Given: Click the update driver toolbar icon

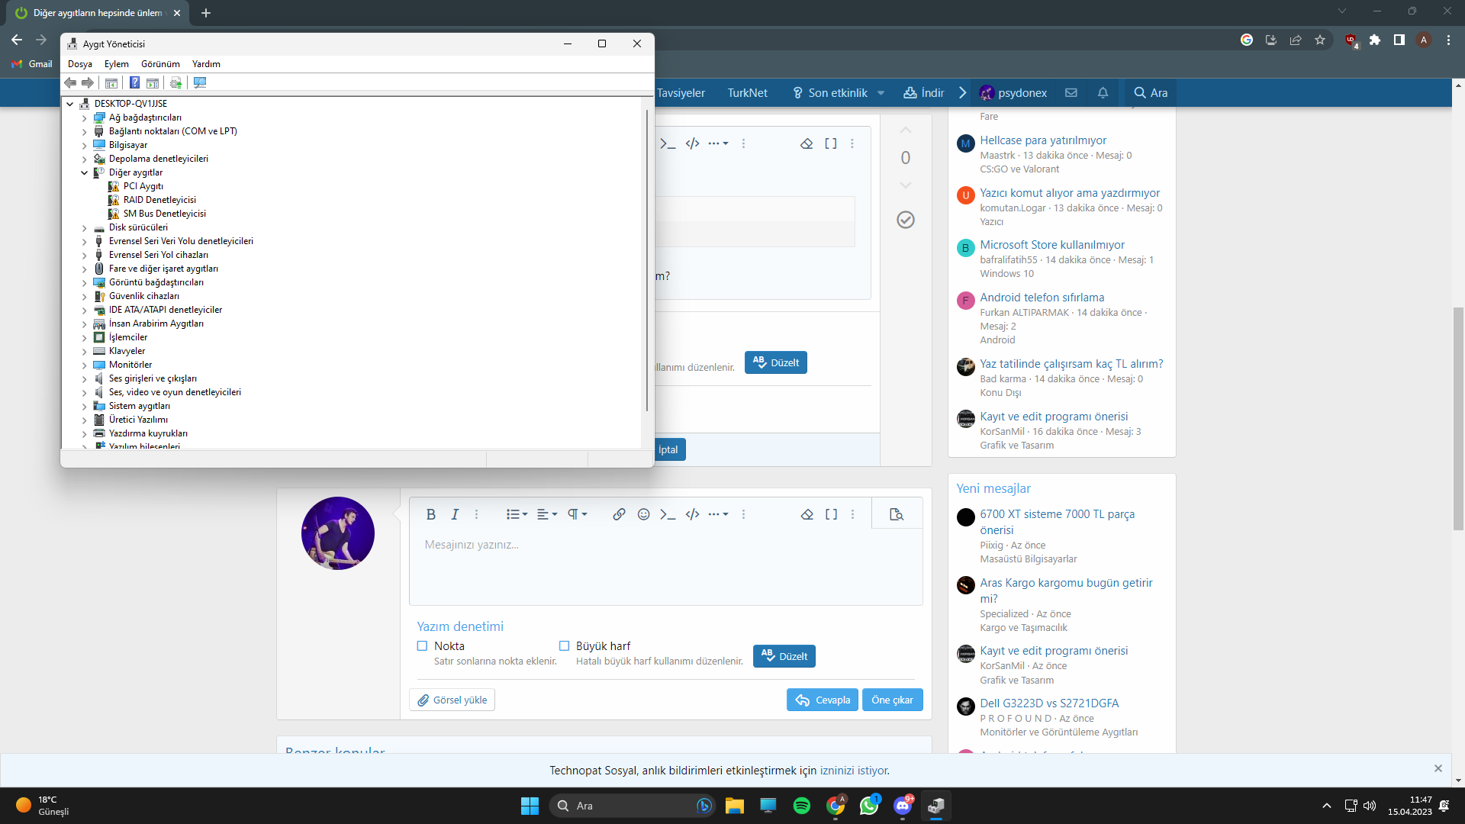Looking at the screenshot, I should [x=175, y=82].
